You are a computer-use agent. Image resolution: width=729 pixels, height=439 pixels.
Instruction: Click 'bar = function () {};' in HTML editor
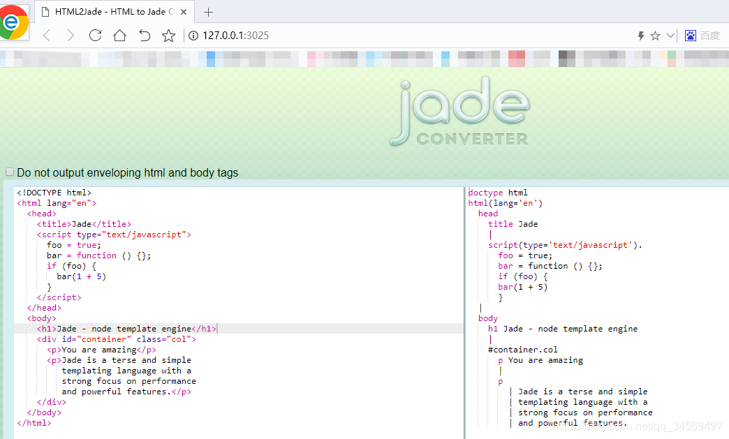[98, 255]
